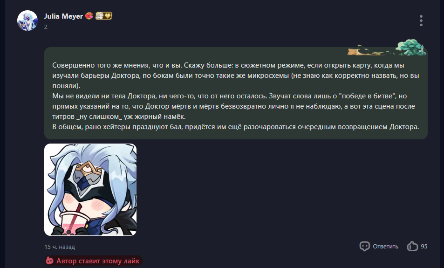Click the like count 95
Screen dimensions: 444x268
pyautogui.click(x=424, y=247)
